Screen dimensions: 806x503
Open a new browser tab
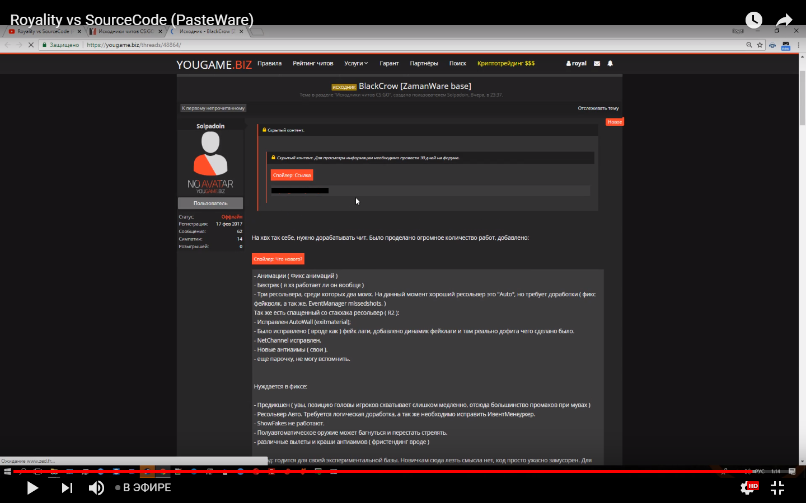click(x=257, y=32)
